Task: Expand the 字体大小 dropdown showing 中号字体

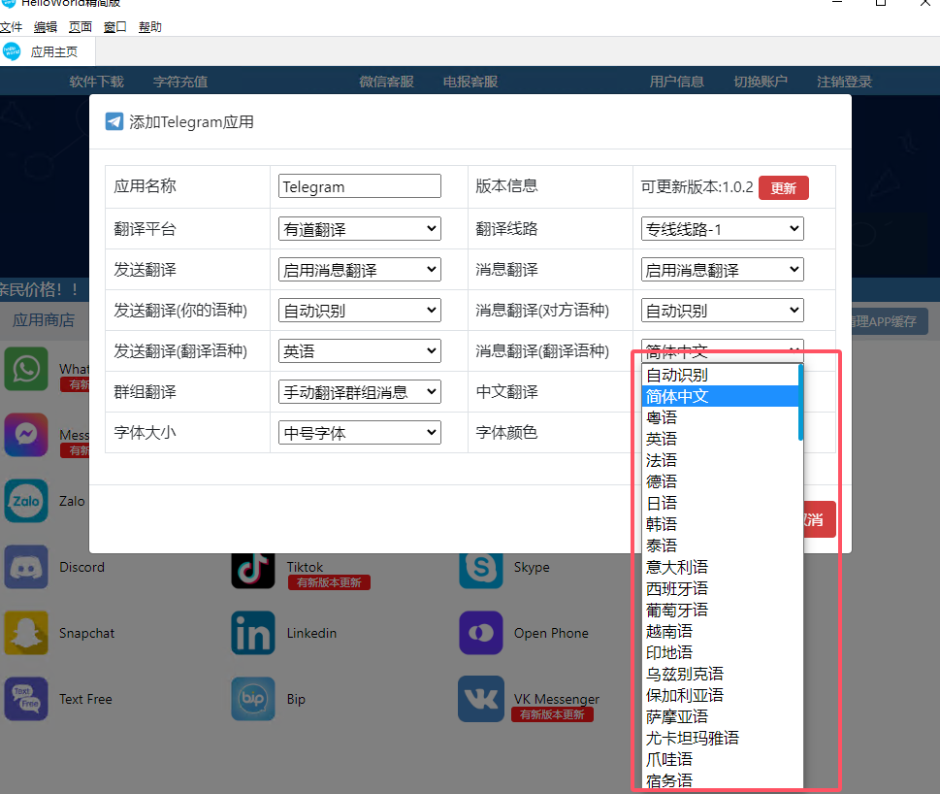Action: 359,433
